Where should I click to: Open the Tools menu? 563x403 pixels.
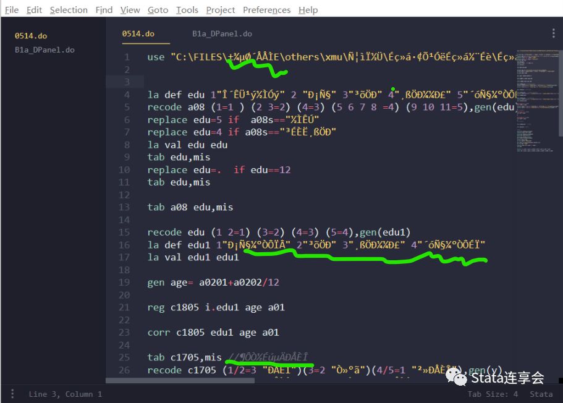(187, 9)
